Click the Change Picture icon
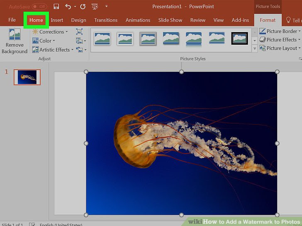The width and height of the screenshot is (302, 226). (x=79, y=41)
